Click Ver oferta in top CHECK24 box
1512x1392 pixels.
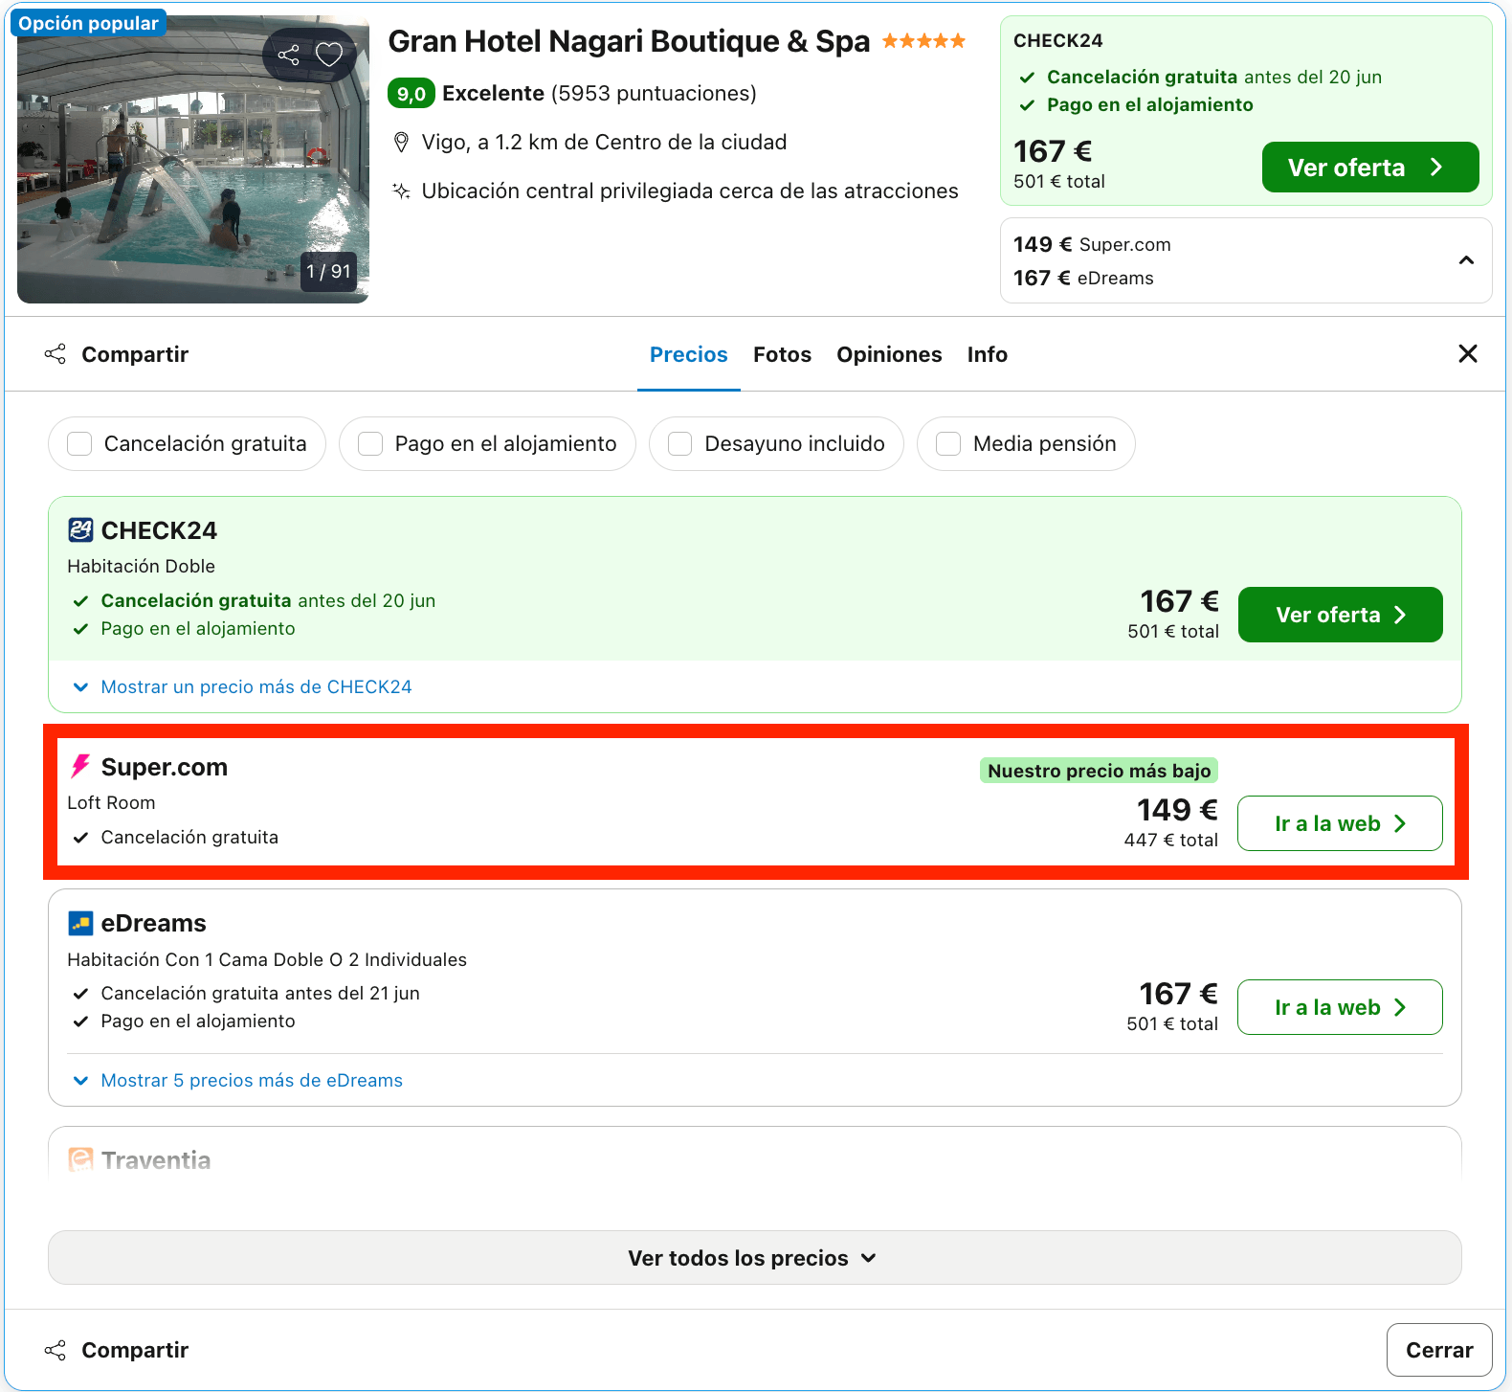(x=1370, y=168)
